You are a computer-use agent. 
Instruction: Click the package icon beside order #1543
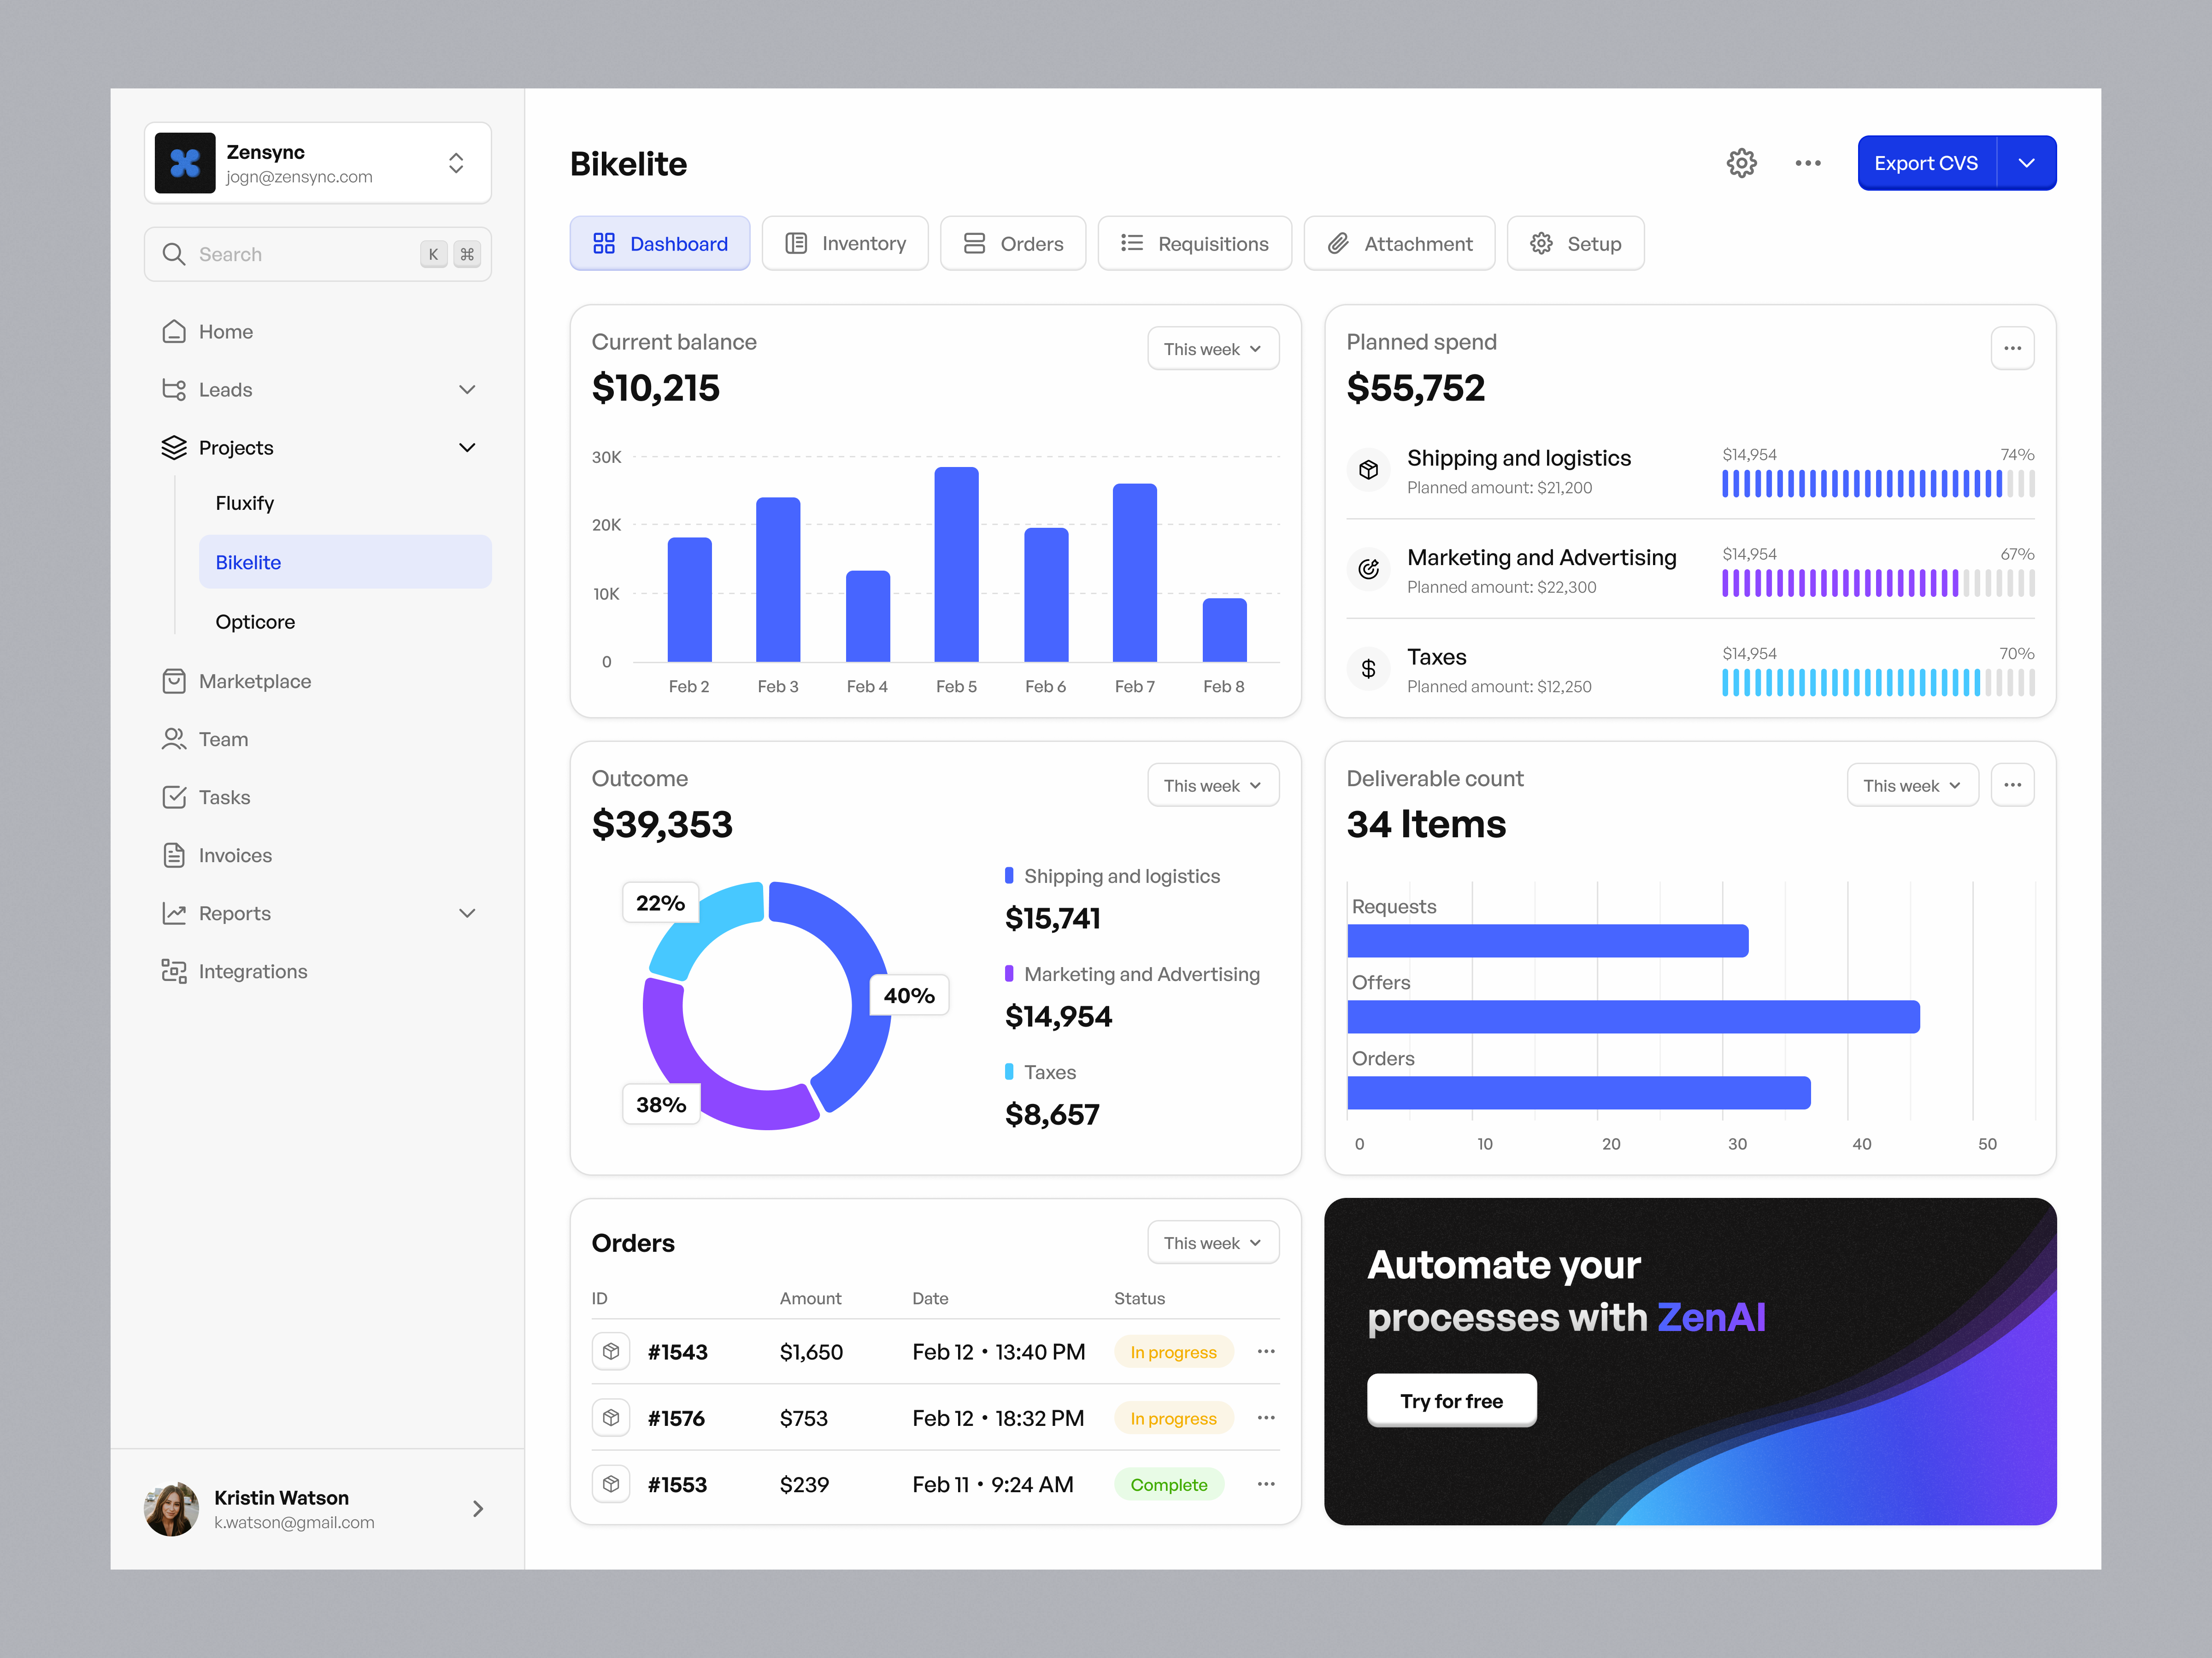pos(611,1351)
